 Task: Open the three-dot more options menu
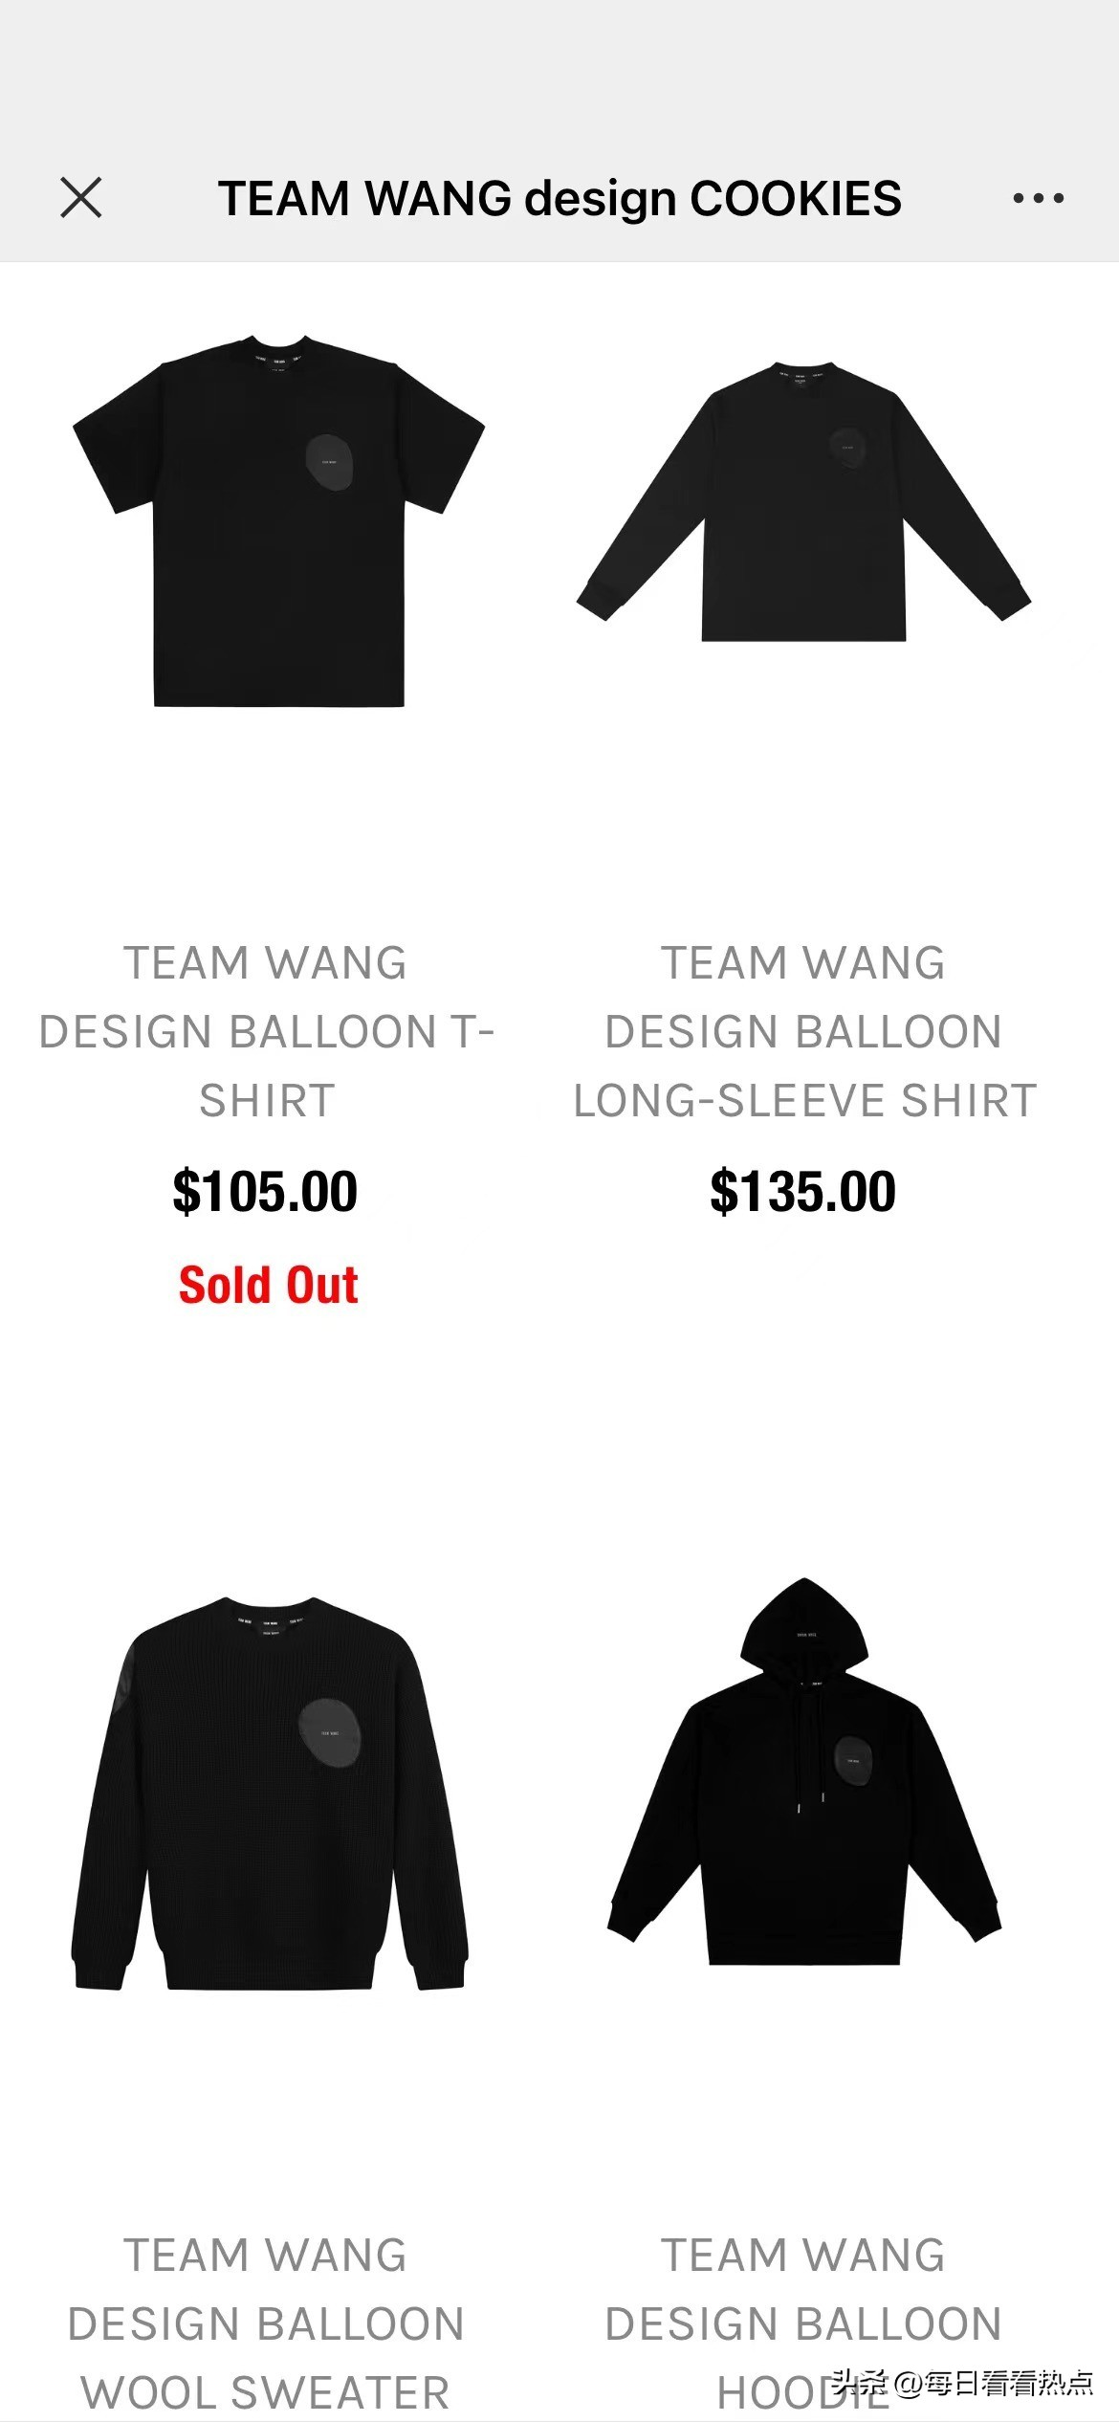(1038, 198)
